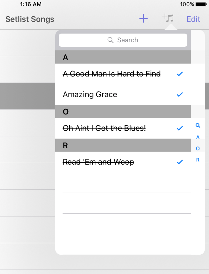
Task: Jump to section A in the index
Action: point(198,137)
